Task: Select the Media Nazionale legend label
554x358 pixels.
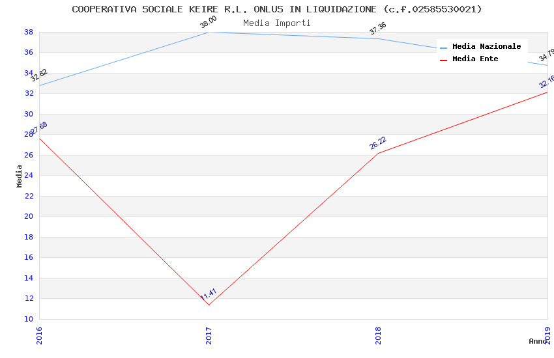Action: [486, 46]
